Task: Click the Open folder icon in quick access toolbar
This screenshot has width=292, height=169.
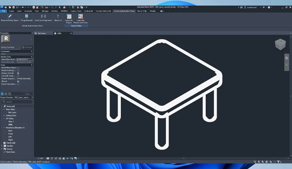Action: tap(10, 7)
